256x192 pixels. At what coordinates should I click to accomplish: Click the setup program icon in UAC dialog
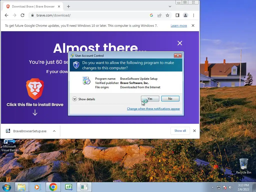(86, 80)
